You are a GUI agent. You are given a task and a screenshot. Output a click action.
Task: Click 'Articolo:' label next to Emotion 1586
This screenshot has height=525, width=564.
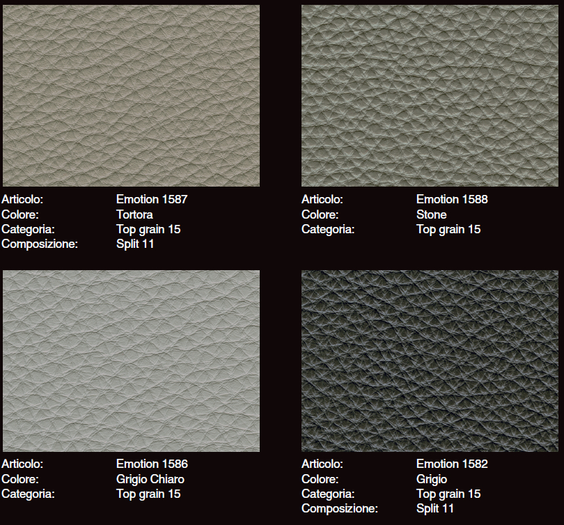click(22, 464)
